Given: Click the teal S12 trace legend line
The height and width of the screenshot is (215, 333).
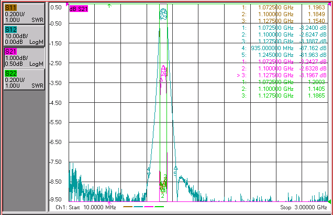Looking at the screenshot, I should point(138,207).
